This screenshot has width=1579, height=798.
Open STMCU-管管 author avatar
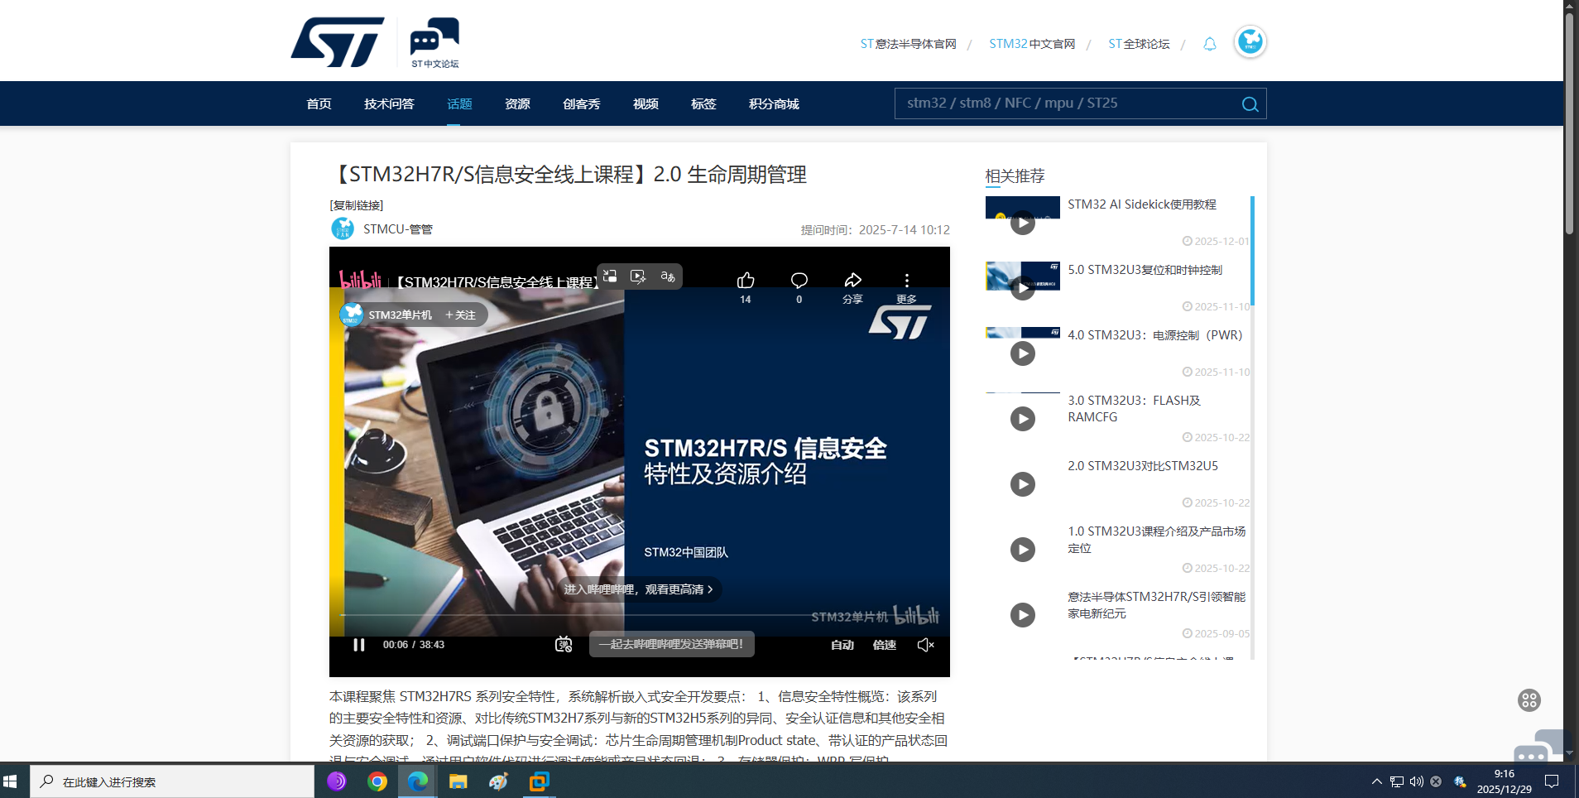343,228
